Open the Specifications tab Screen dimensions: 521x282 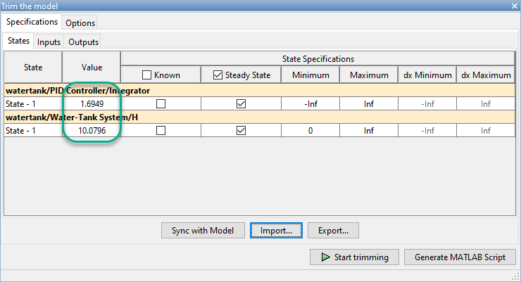click(32, 23)
